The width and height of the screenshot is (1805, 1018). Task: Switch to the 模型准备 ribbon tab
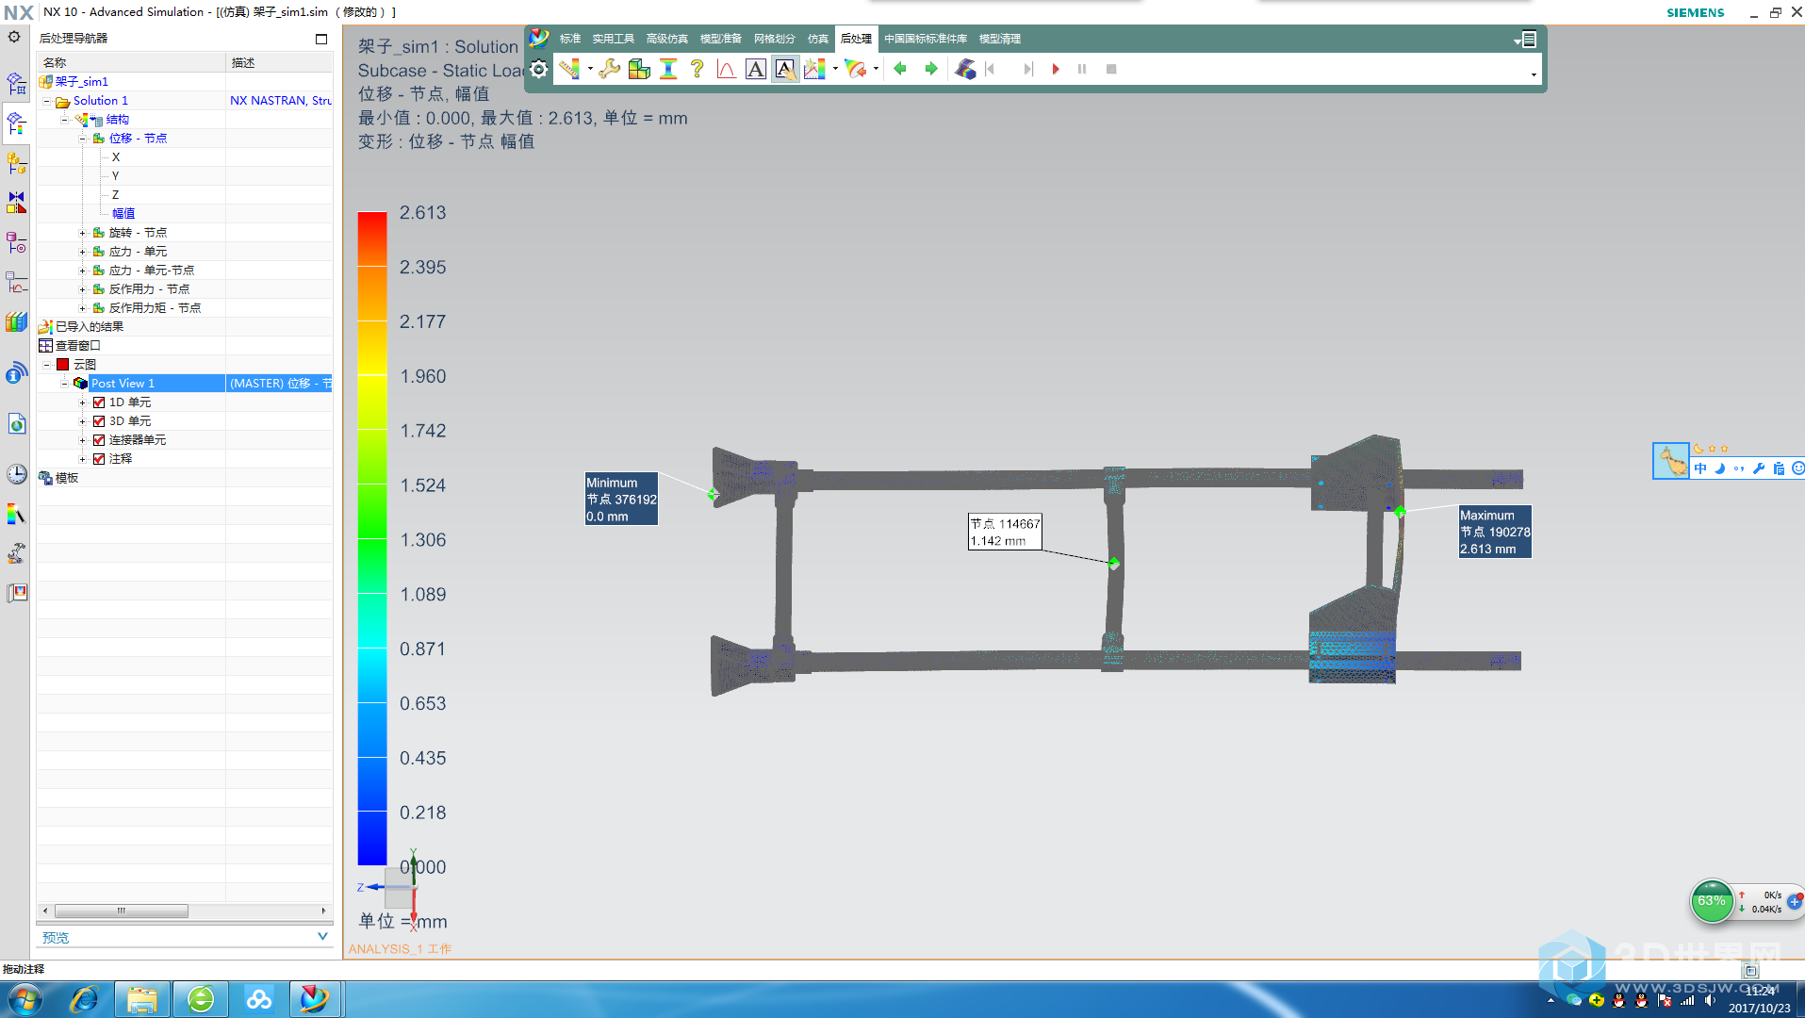tap(721, 39)
